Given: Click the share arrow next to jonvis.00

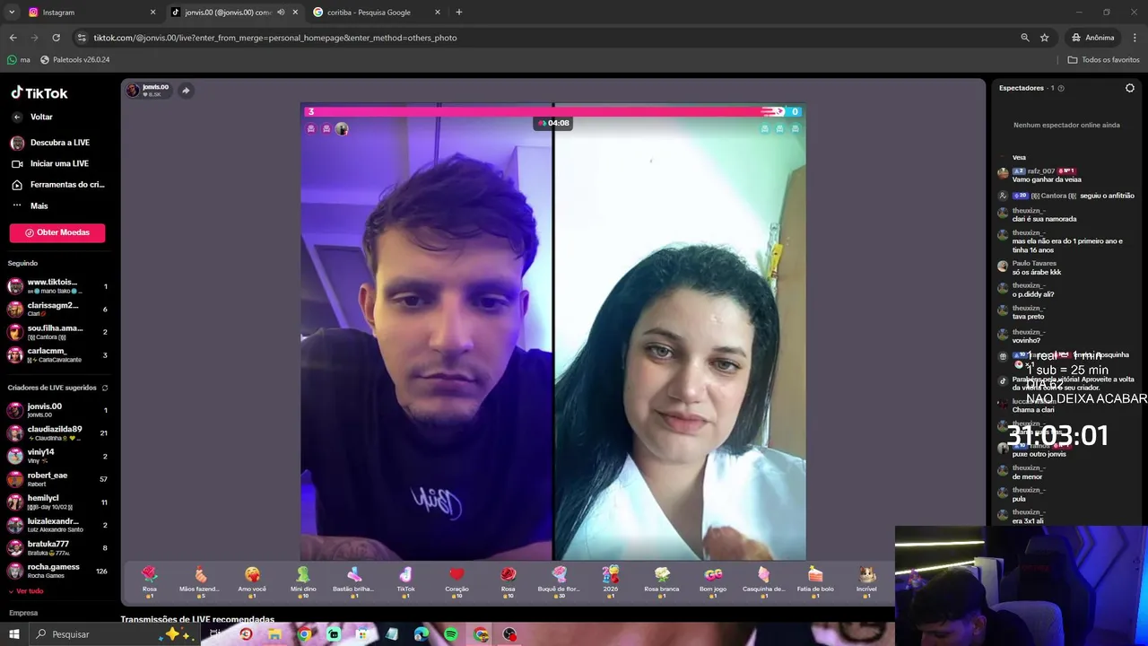Looking at the screenshot, I should pos(186,91).
